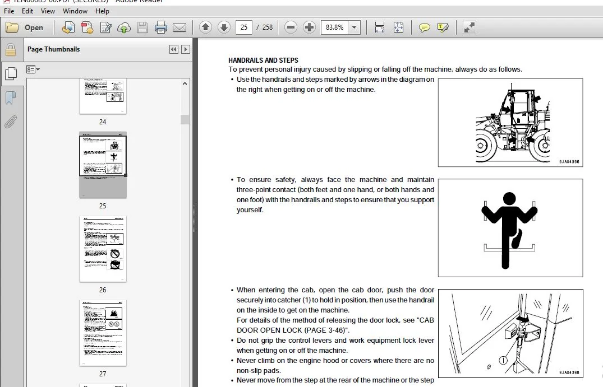Click the Print icon

pyautogui.click(x=161, y=27)
